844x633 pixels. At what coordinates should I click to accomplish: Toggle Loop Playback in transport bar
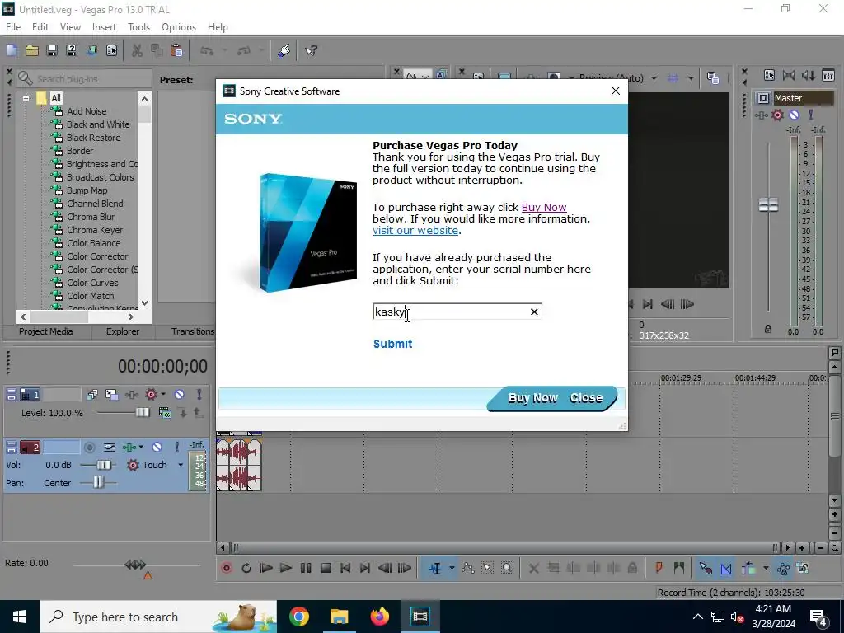coord(246,568)
